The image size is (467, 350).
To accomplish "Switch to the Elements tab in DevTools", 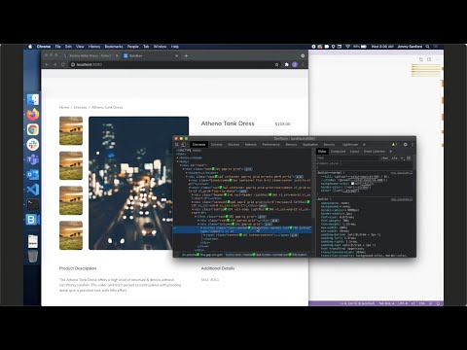I will click(198, 145).
